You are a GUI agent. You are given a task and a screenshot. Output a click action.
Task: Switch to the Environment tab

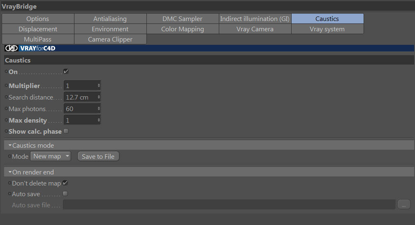click(x=110, y=29)
